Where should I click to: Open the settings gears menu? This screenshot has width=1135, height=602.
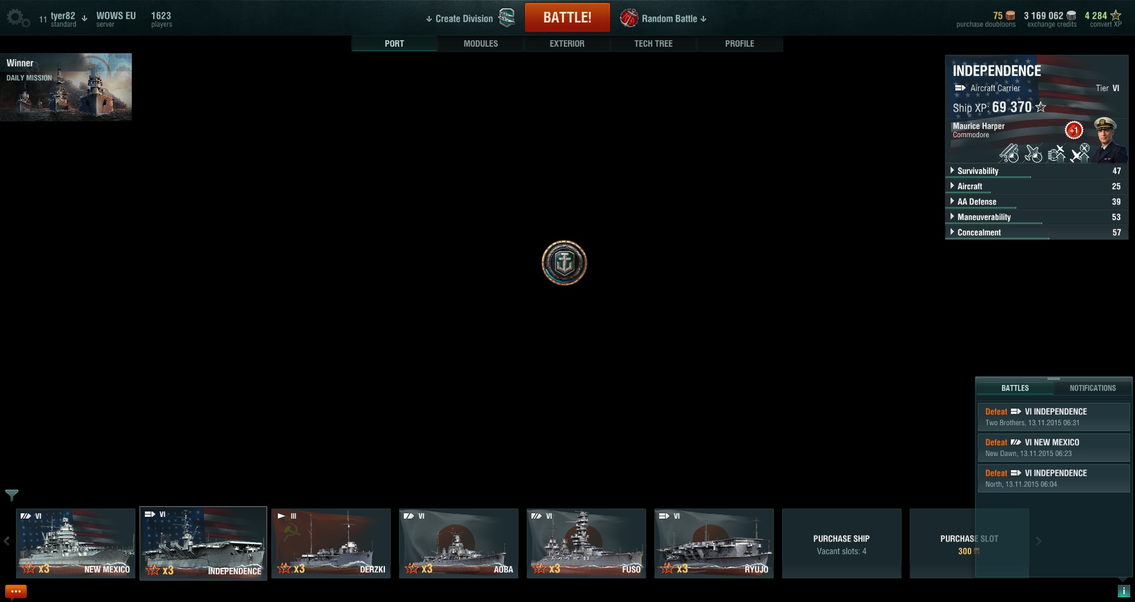coord(18,18)
